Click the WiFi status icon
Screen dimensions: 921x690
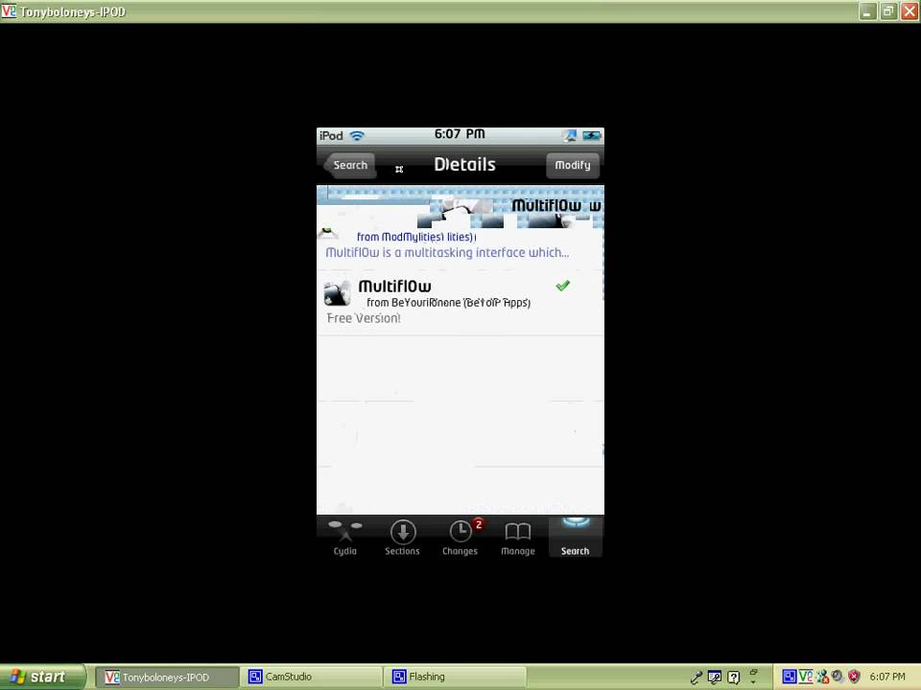click(357, 135)
